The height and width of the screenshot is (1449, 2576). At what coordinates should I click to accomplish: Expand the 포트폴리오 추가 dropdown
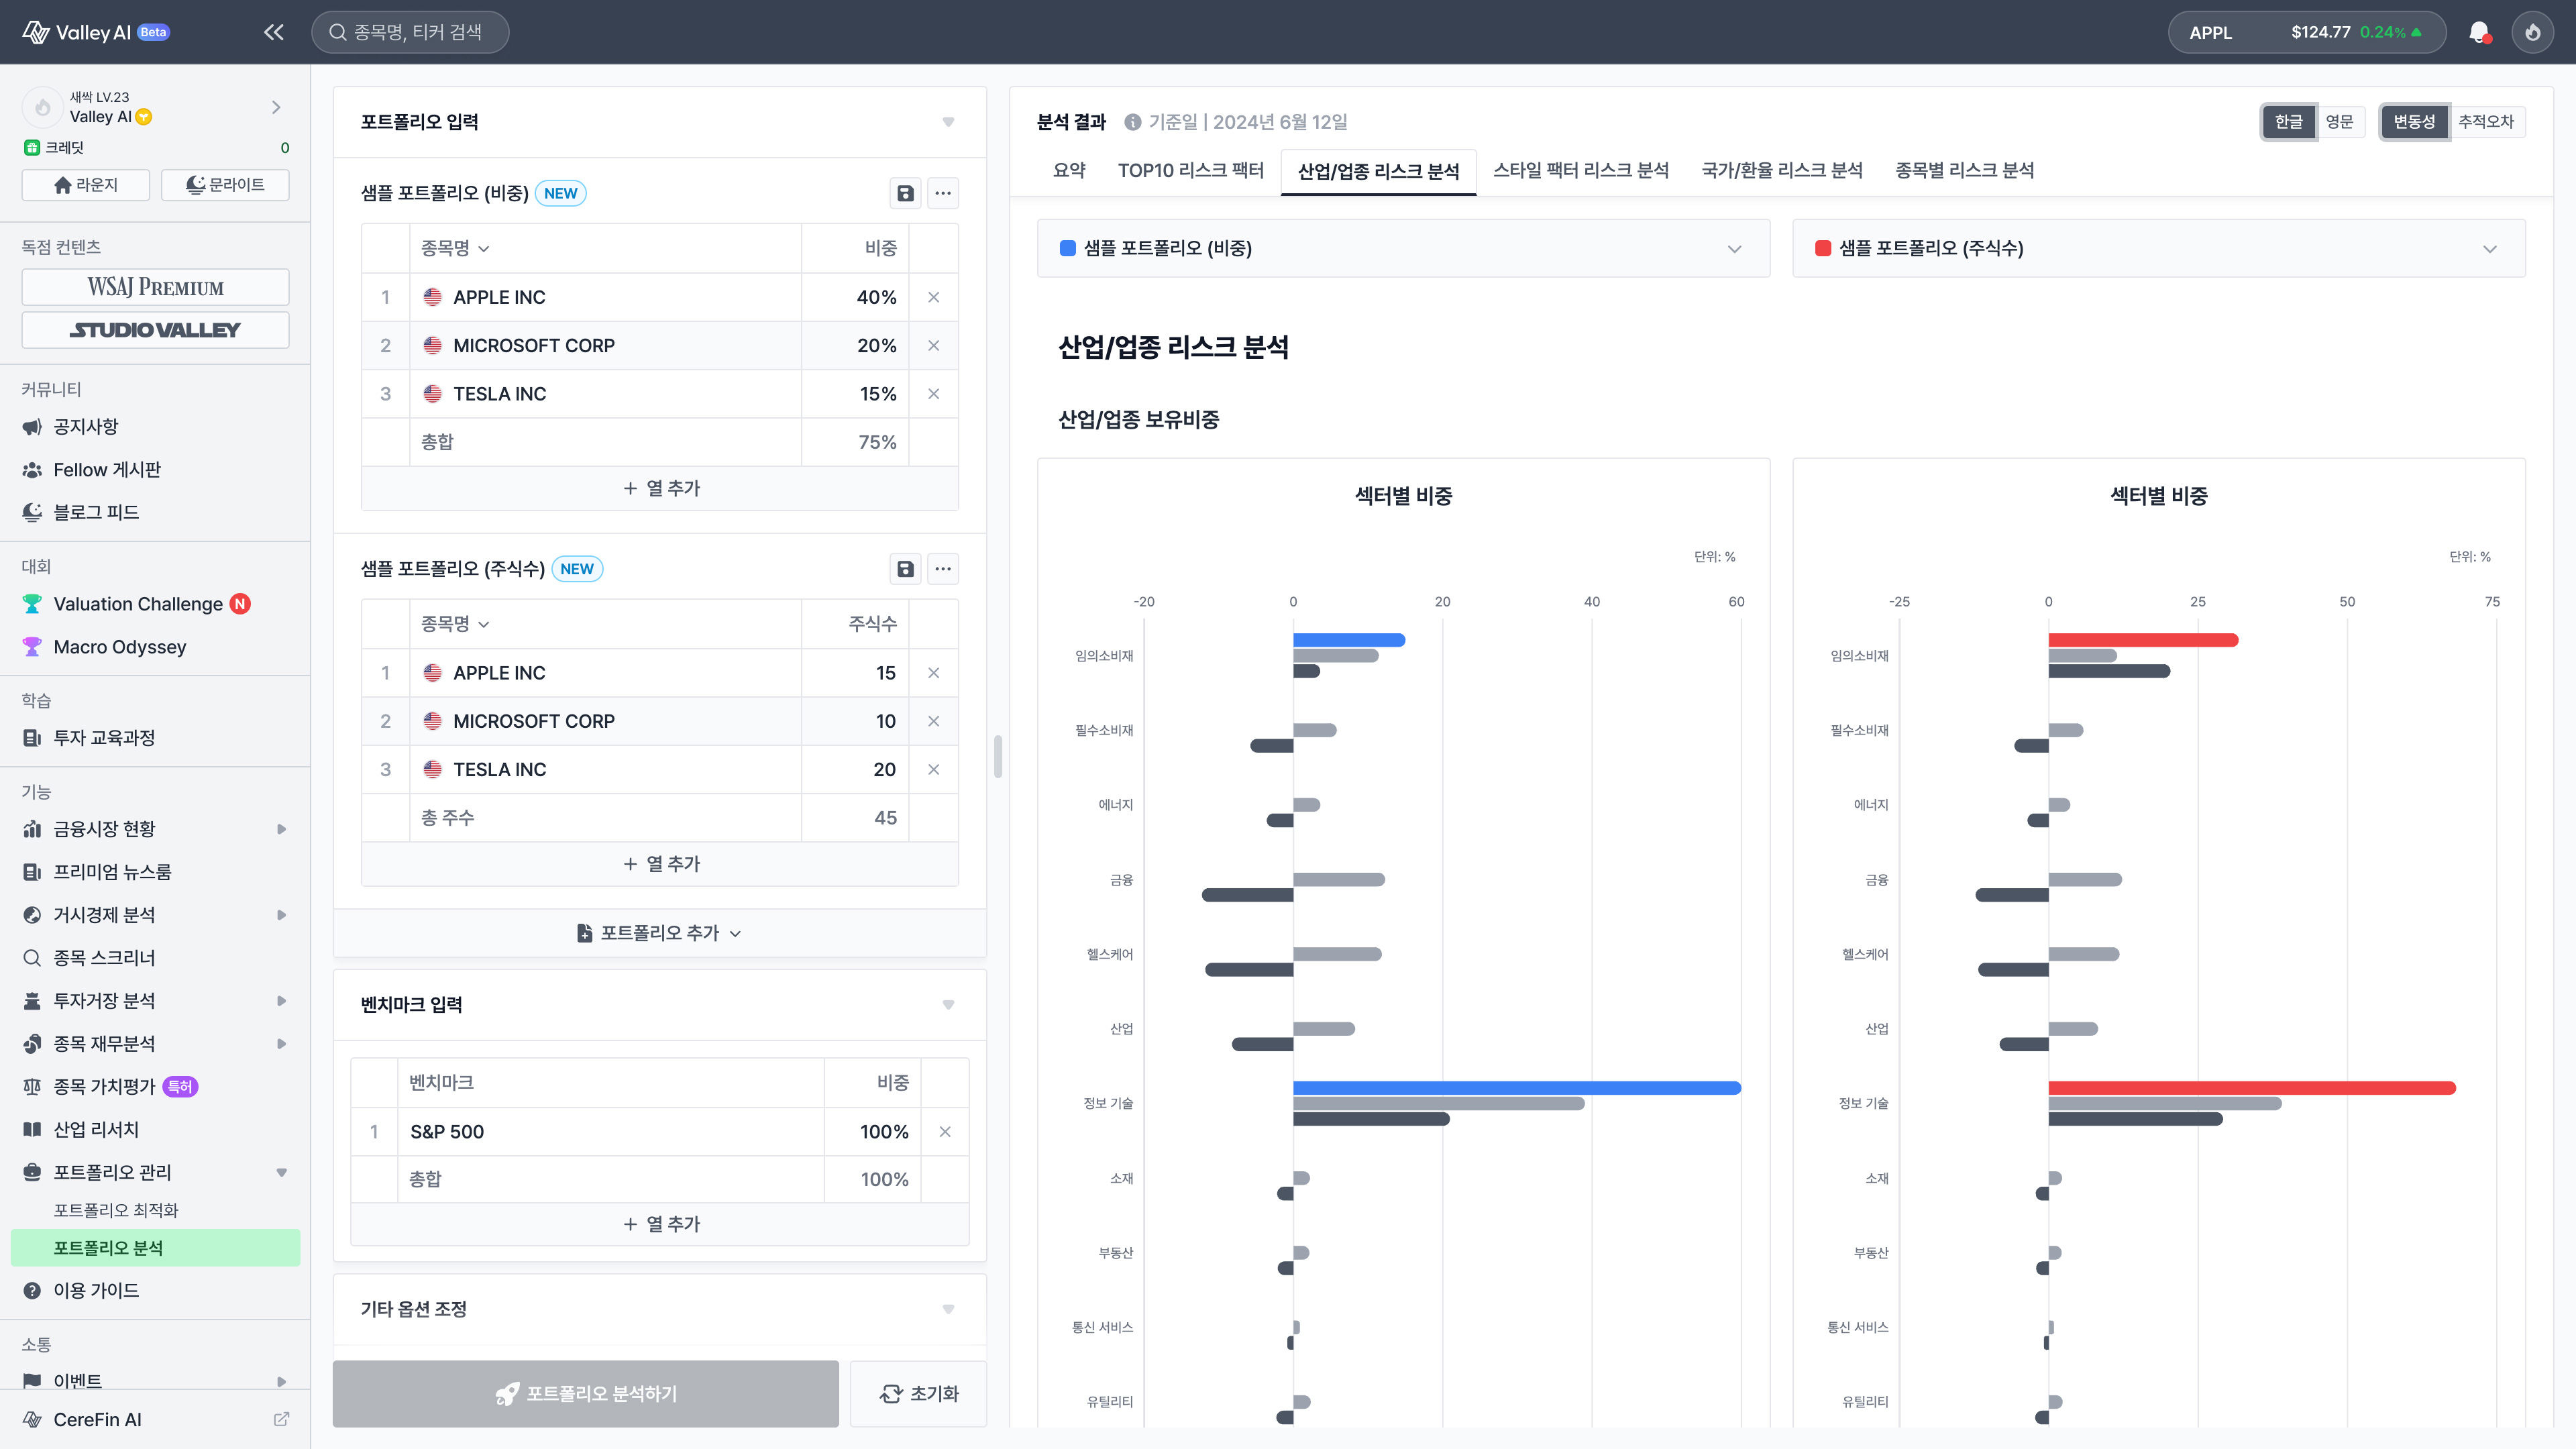tap(659, 933)
